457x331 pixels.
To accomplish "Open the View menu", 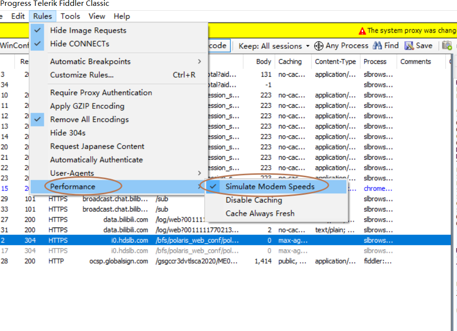I will pos(97,16).
